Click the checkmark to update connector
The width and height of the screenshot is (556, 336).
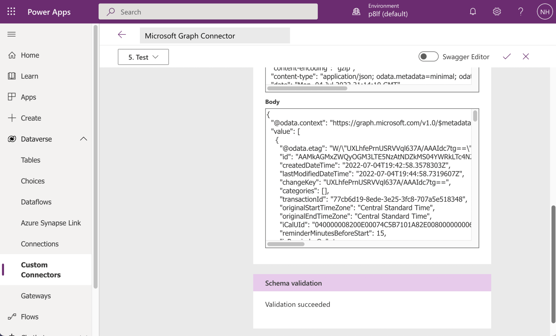coord(507,57)
